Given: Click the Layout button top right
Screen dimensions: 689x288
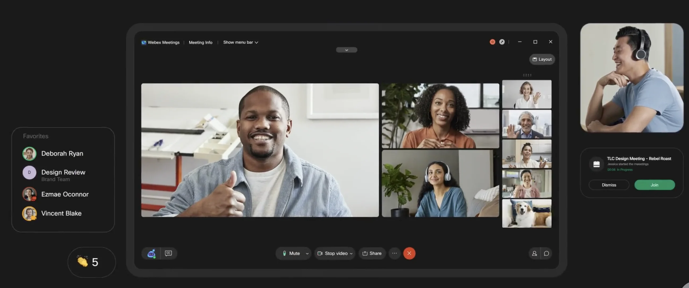Looking at the screenshot, I should click(x=541, y=59).
